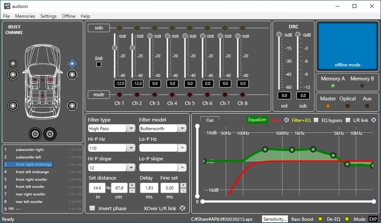
Task: Decrease set distance with minus stepper
Action: (x=132, y=191)
